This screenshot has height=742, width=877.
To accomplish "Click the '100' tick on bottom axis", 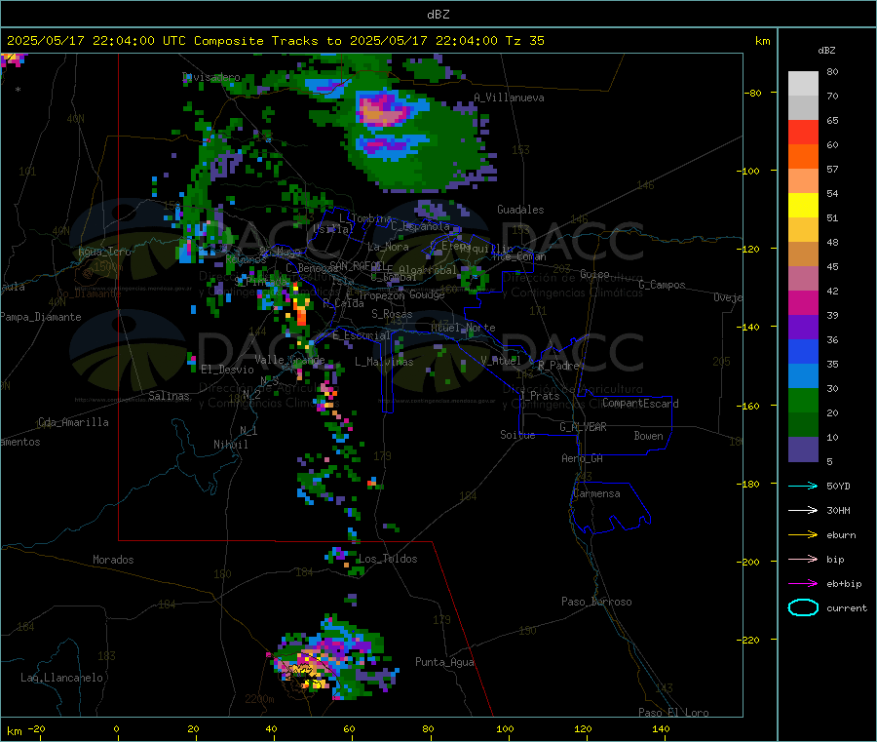I will (505, 729).
